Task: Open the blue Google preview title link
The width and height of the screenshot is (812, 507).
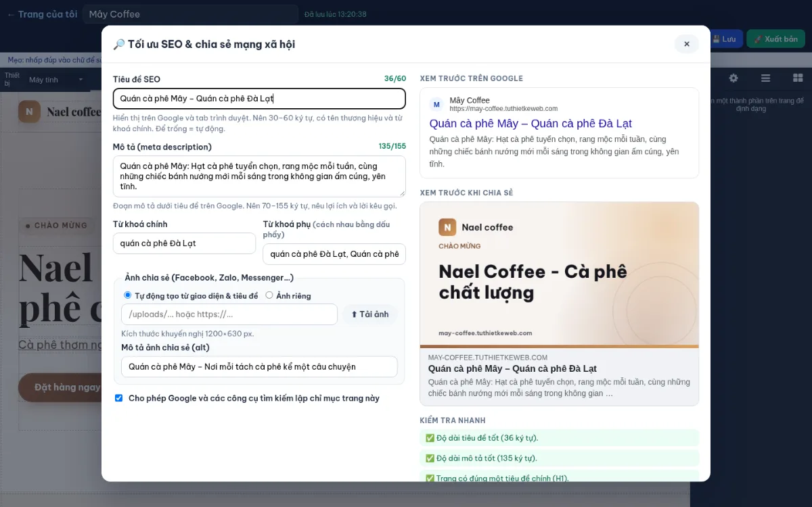Action: [x=531, y=124]
